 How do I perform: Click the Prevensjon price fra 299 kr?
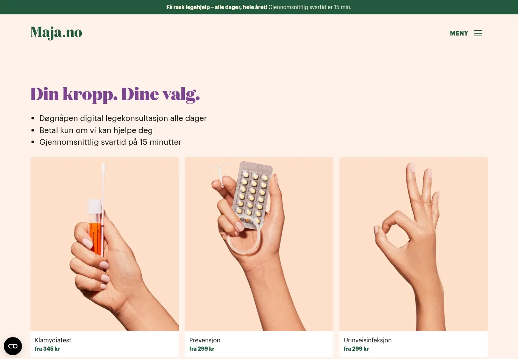pyautogui.click(x=202, y=349)
